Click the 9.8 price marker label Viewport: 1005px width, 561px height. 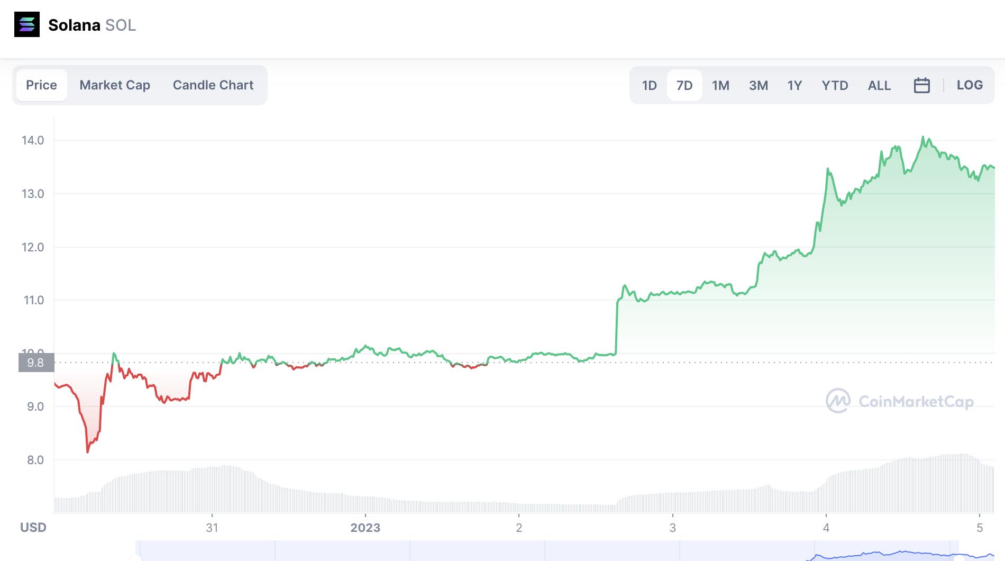point(36,363)
